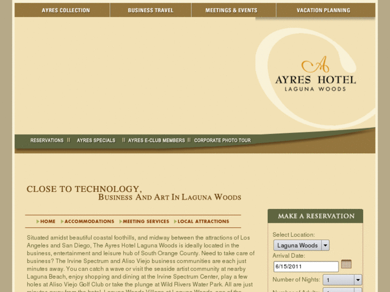Click the Ayres Hotel Laguna Woods logo
Image resolution: width=390 pixels, height=292 pixels.
315,74
